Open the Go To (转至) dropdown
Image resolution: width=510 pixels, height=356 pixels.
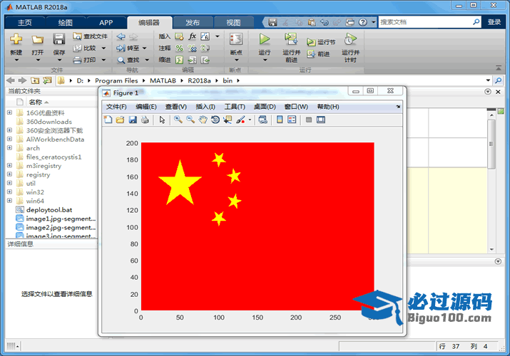pos(144,48)
